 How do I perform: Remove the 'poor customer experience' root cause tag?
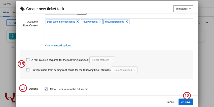pos(78,22)
